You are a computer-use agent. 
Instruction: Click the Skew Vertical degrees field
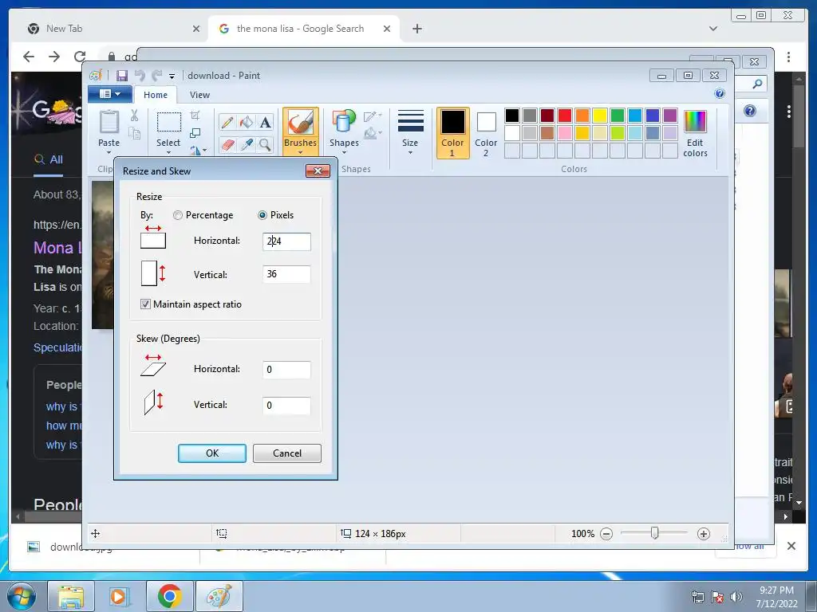286,406
